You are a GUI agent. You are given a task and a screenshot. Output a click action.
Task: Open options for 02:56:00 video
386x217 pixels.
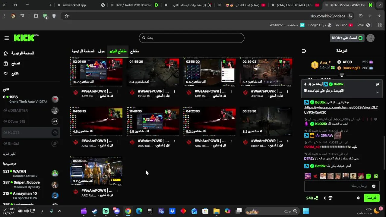[x=231, y=91]
